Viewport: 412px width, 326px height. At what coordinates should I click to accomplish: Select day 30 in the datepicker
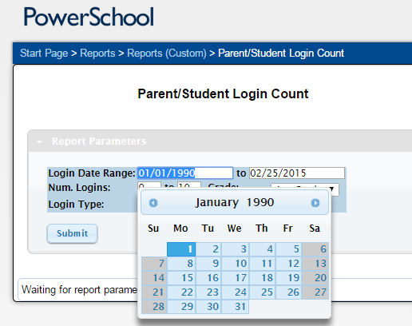tap(208, 307)
